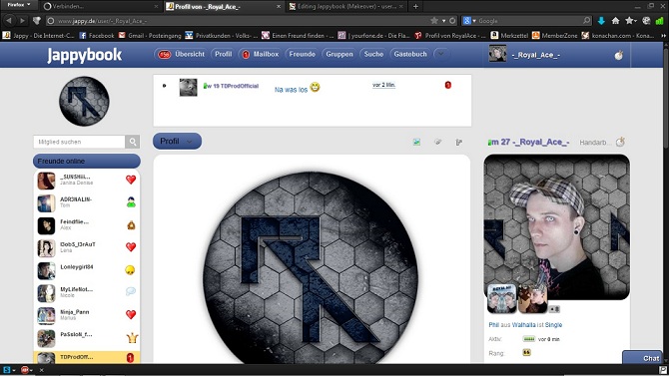The width and height of the screenshot is (669, 376).
Task: Open a new browser tab with the plus button
Action: click(x=415, y=6)
